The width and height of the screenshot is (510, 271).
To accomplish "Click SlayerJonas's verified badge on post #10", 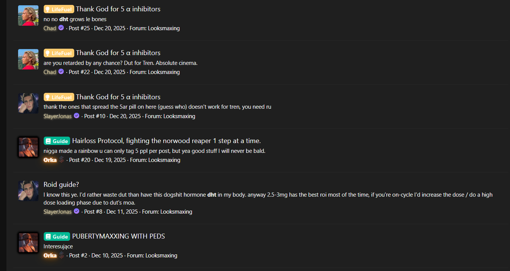I will 77,116.
